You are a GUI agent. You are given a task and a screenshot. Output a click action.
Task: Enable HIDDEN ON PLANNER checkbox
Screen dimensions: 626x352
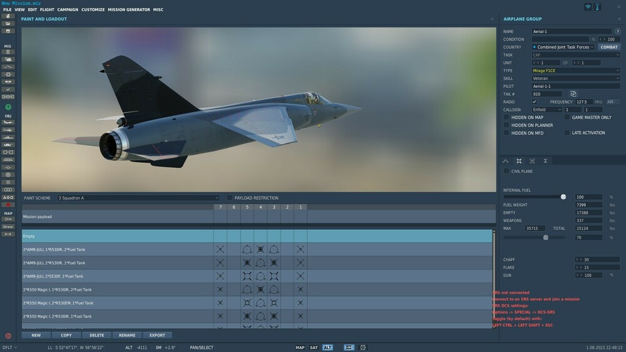tap(506, 125)
